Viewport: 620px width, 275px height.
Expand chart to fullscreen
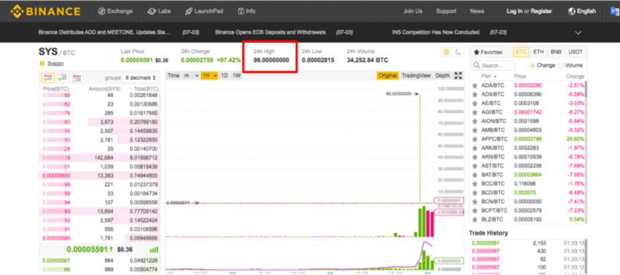tap(458, 76)
